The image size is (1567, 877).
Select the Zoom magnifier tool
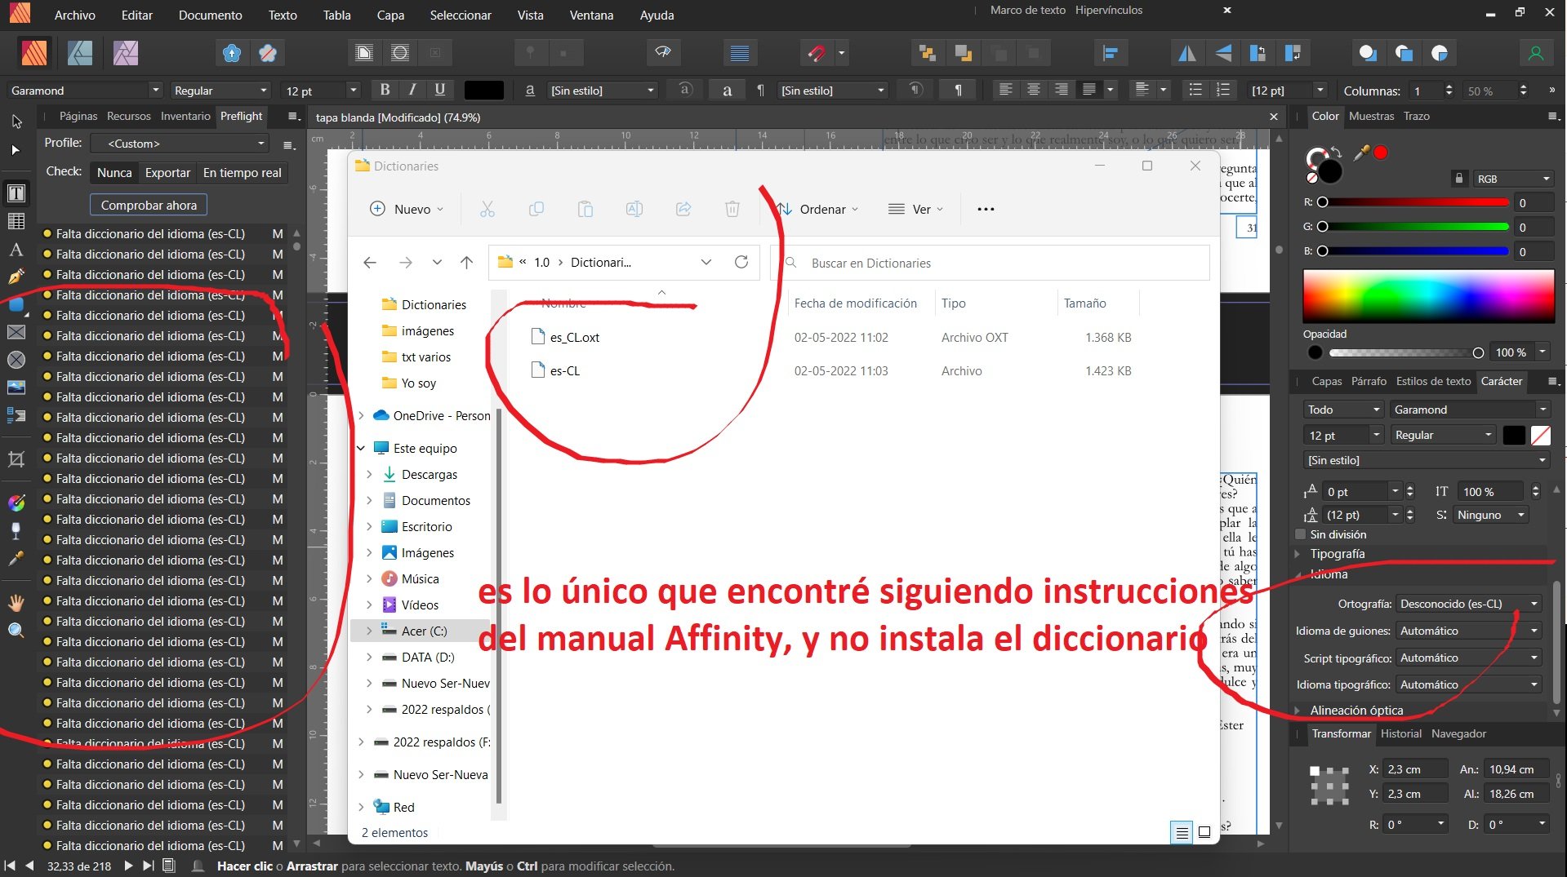16,630
